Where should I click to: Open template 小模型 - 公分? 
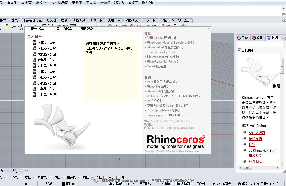click(x=44, y=72)
